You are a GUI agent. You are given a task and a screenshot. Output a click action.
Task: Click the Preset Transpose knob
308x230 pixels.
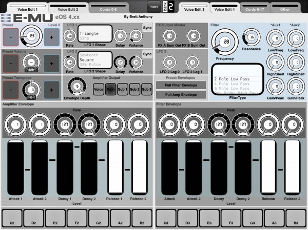tap(31, 90)
